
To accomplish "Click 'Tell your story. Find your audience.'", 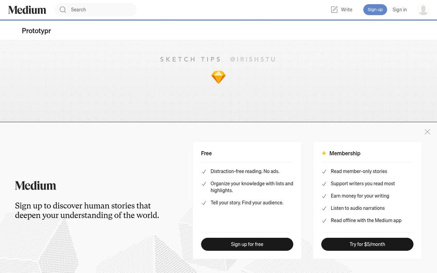I will tap(246, 203).
